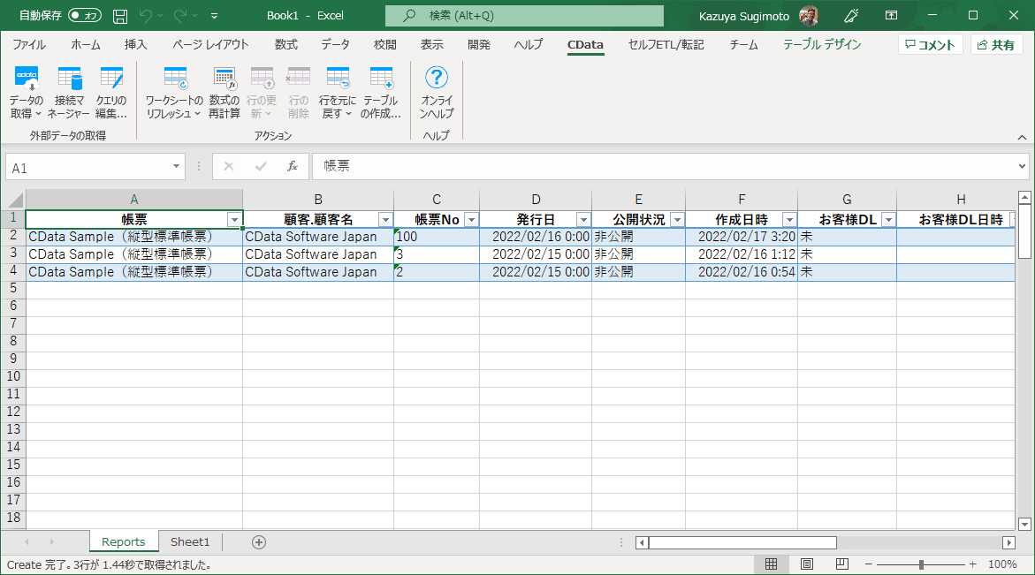Open filter dropdown for 発行日 column
This screenshot has width=1035, height=575.
(583, 220)
